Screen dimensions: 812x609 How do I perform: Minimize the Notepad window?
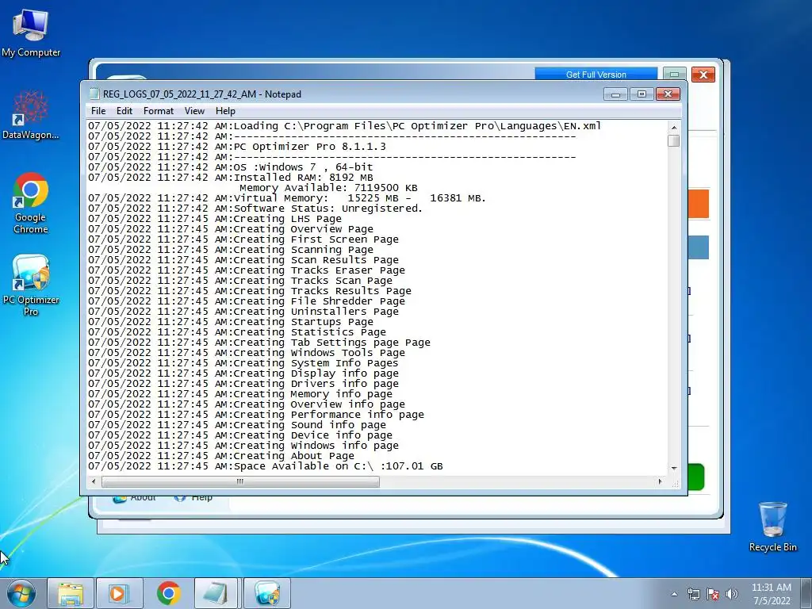pos(615,94)
